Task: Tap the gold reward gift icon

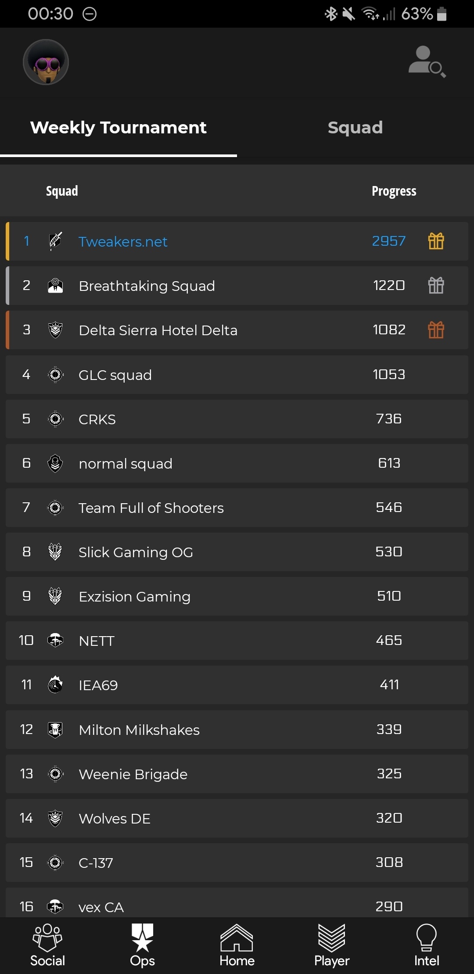Action: (x=436, y=241)
